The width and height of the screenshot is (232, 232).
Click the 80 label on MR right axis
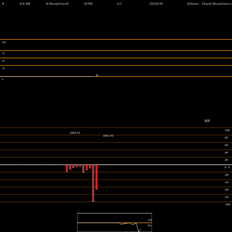(226, 138)
